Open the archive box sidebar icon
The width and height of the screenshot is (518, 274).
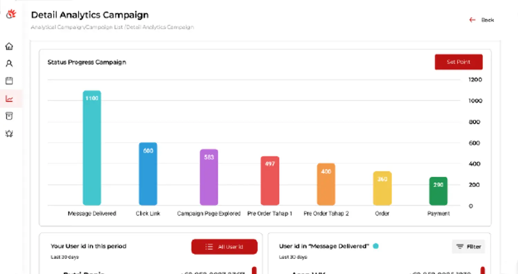(x=9, y=116)
